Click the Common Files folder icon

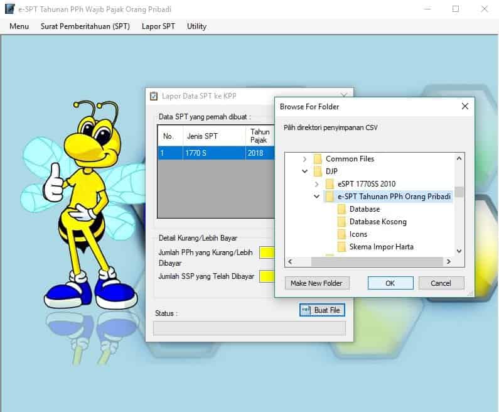[318, 158]
